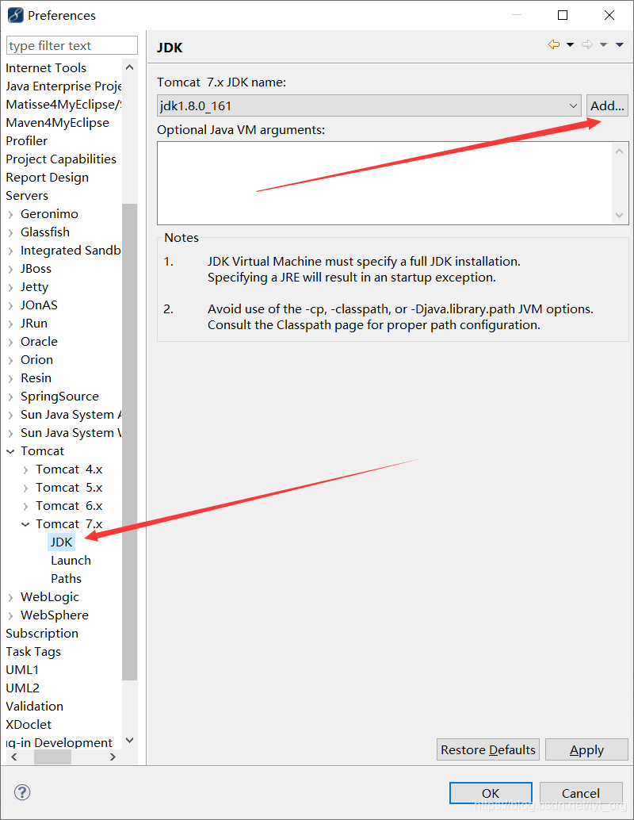The image size is (634, 820).
Task: Select Launch under Tomcat 7.x
Action: (71, 561)
